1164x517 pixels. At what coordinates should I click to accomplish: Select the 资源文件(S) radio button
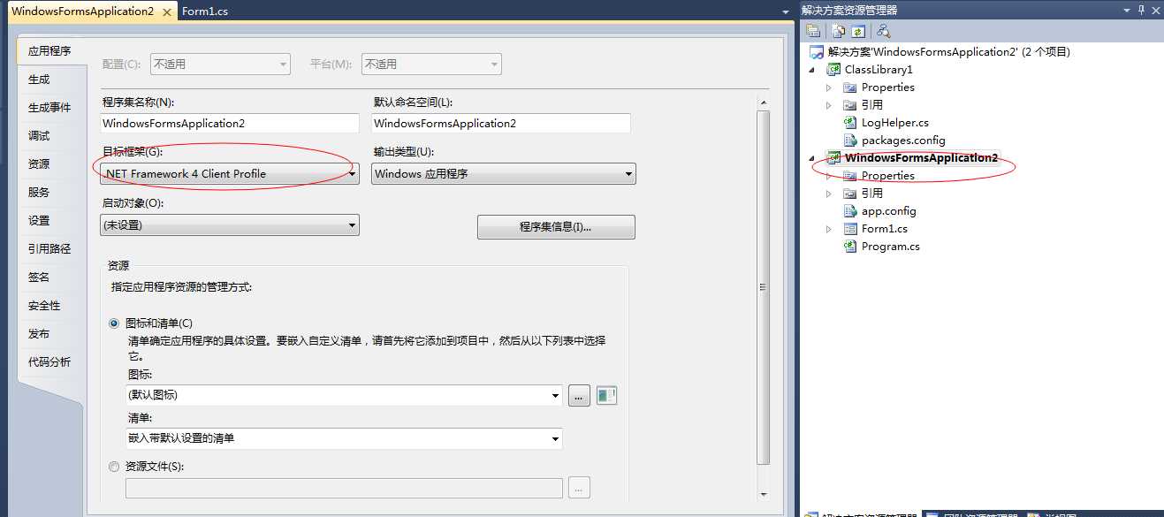[114, 467]
